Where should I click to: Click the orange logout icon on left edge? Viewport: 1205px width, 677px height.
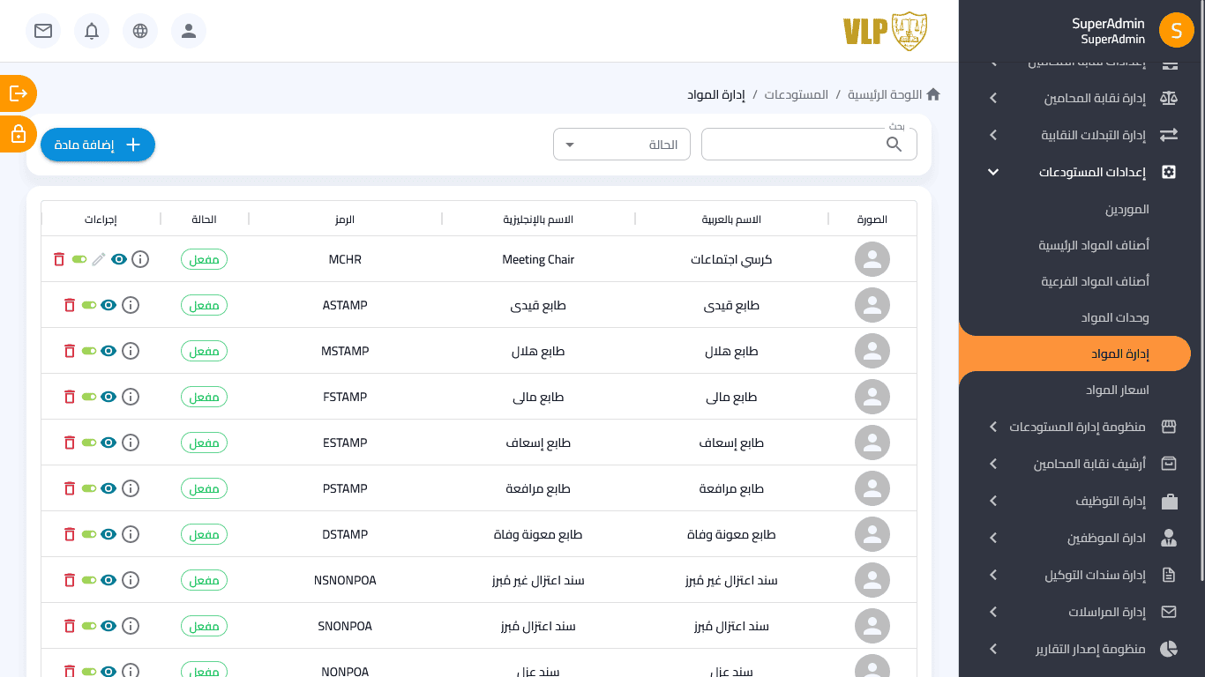[18, 93]
